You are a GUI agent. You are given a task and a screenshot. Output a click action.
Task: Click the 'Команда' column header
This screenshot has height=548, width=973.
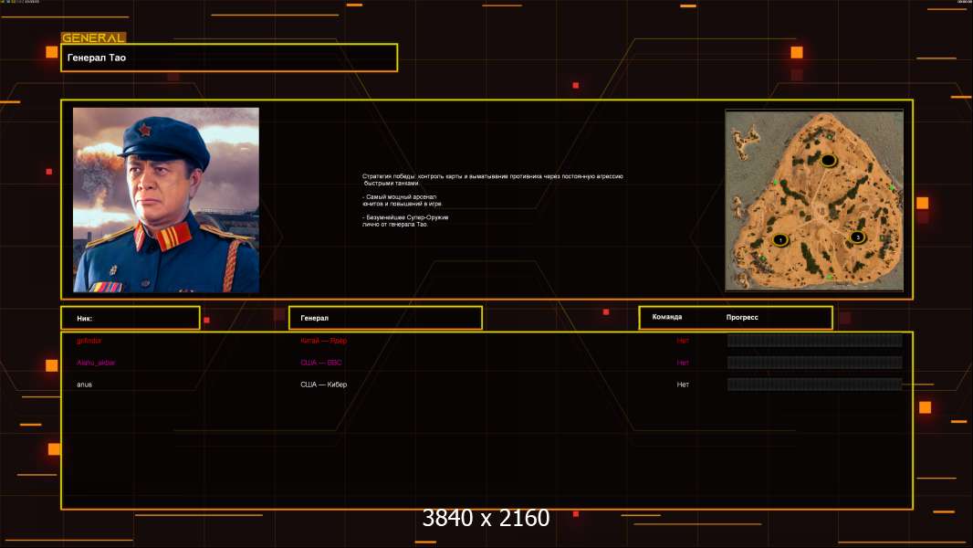pyautogui.click(x=667, y=317)
